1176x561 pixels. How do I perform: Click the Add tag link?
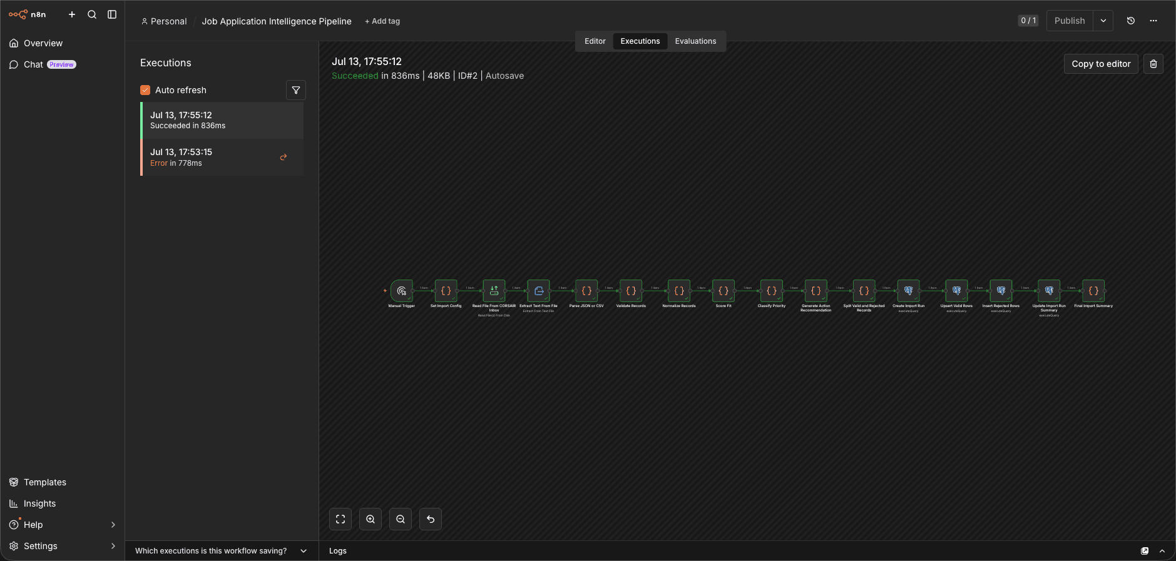pyautogui.click(x=382, y=21)
